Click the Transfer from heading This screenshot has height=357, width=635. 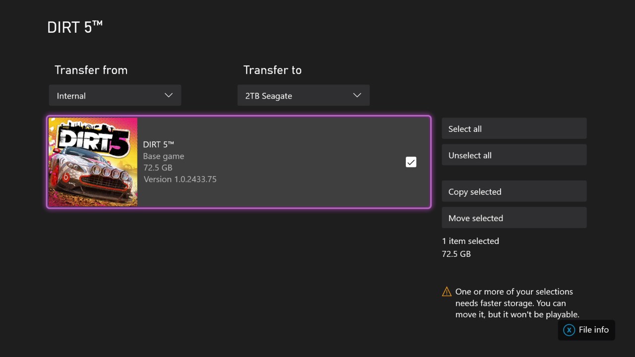pos(91,70)
